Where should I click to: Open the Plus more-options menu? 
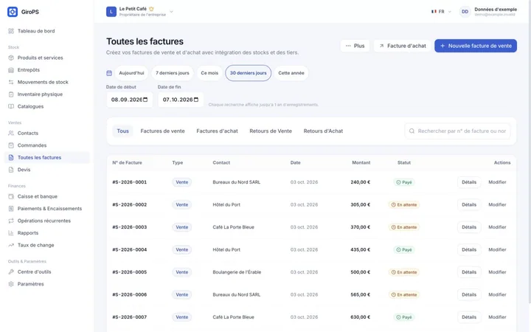coord(355,46)
